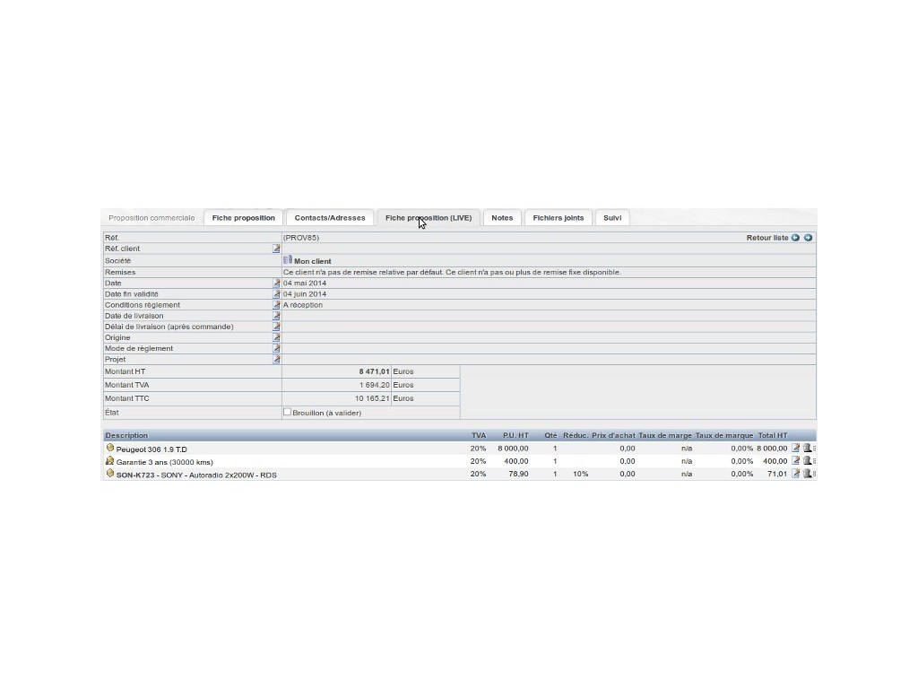918x689 pixels.
Task: Click the Taux de marge column header
Action: tap(665, 435)
